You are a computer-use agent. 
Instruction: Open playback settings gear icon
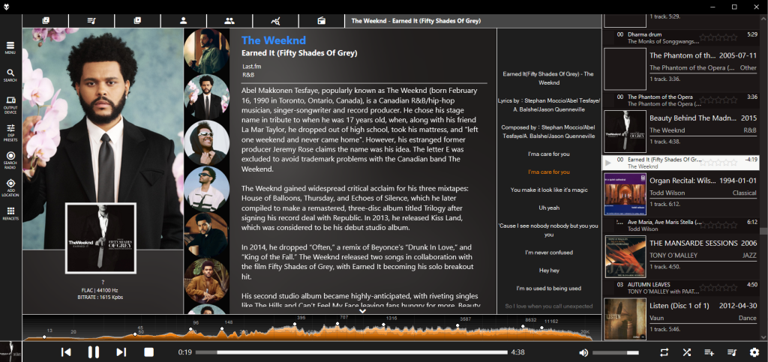click(x=754, y=352)
